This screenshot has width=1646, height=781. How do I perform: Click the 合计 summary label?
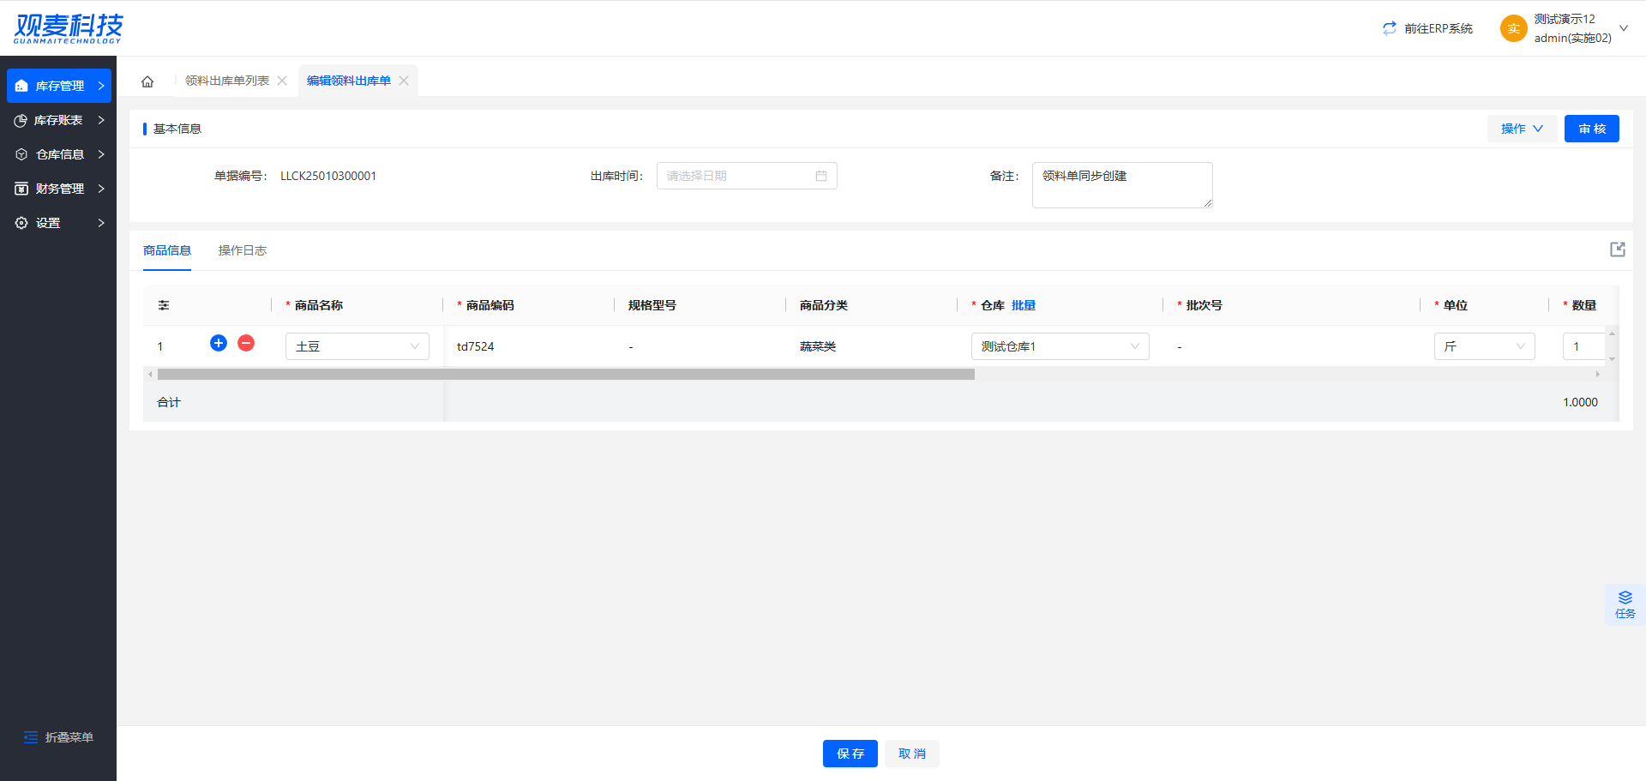tap(169, 402)
